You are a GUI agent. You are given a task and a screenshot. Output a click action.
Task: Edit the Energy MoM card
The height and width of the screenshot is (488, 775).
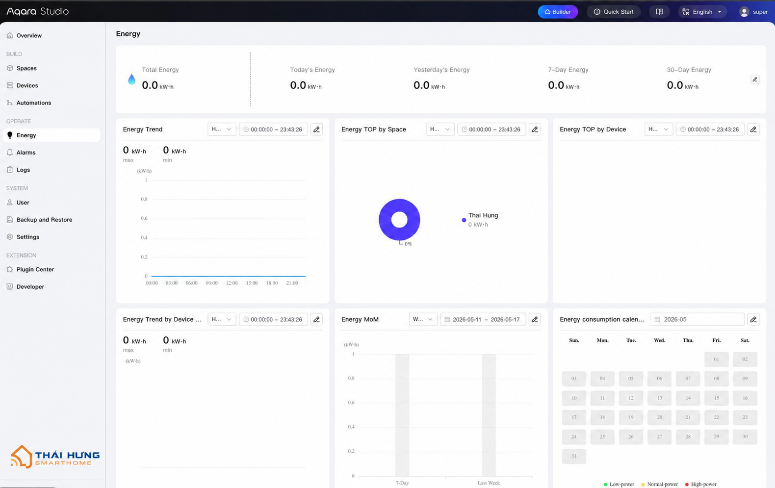pyautogui.click(x=535, y=319)
